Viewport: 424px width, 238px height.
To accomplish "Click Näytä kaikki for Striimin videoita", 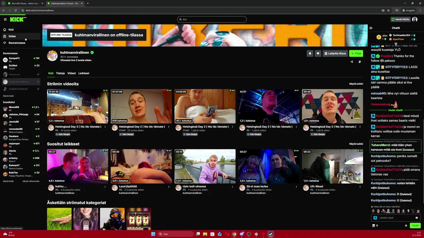I will click(x=356, y=84).
